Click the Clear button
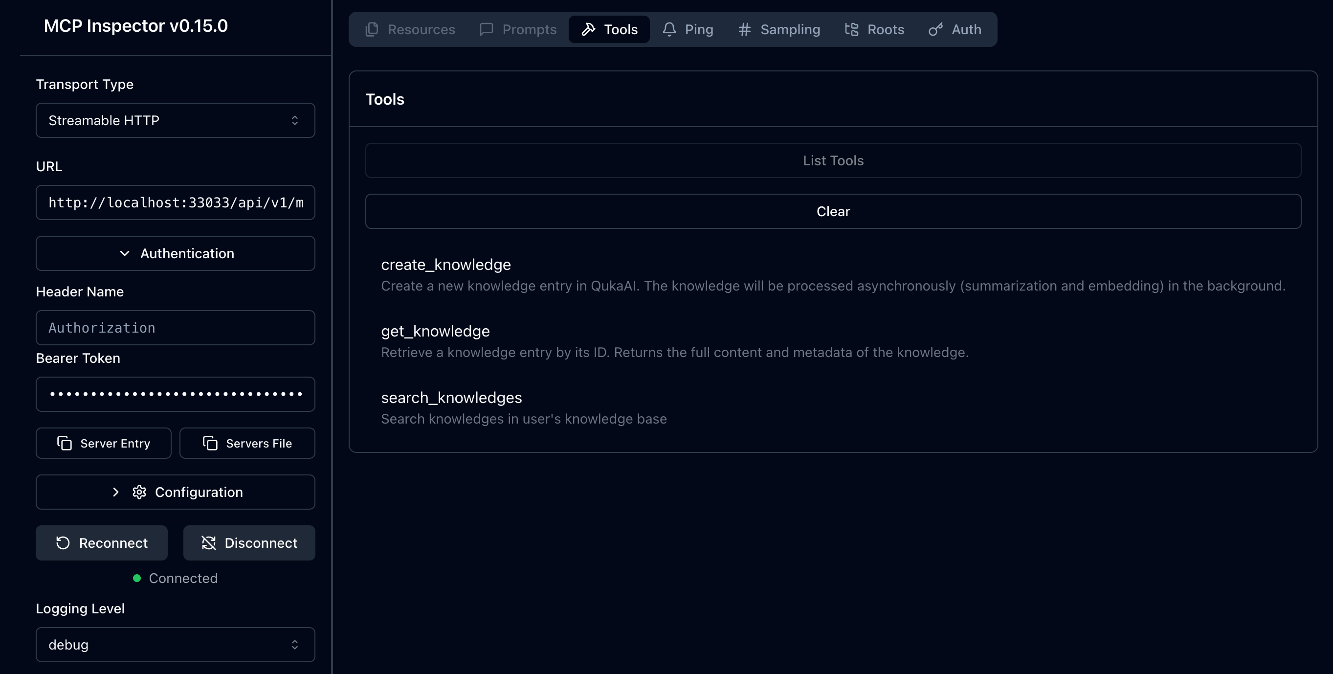 [x=833, y=211]
